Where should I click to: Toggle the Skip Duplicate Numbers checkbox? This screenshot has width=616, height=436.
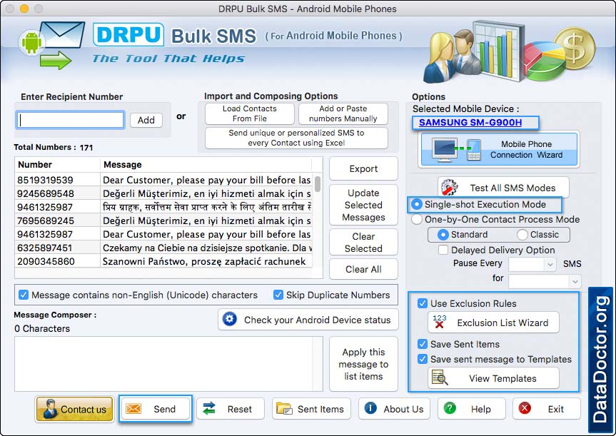tap(278, 295)
